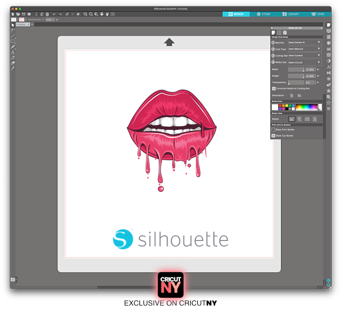Click the Fit to Window icon
341x309 pixels.
click(113, 14)
